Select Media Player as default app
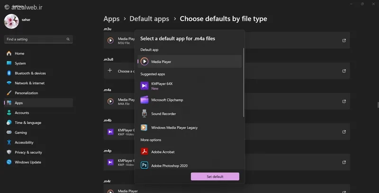 [189, 62]
